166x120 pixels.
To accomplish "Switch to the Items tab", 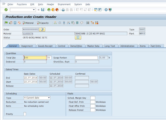I will click(x=143, y=46).
